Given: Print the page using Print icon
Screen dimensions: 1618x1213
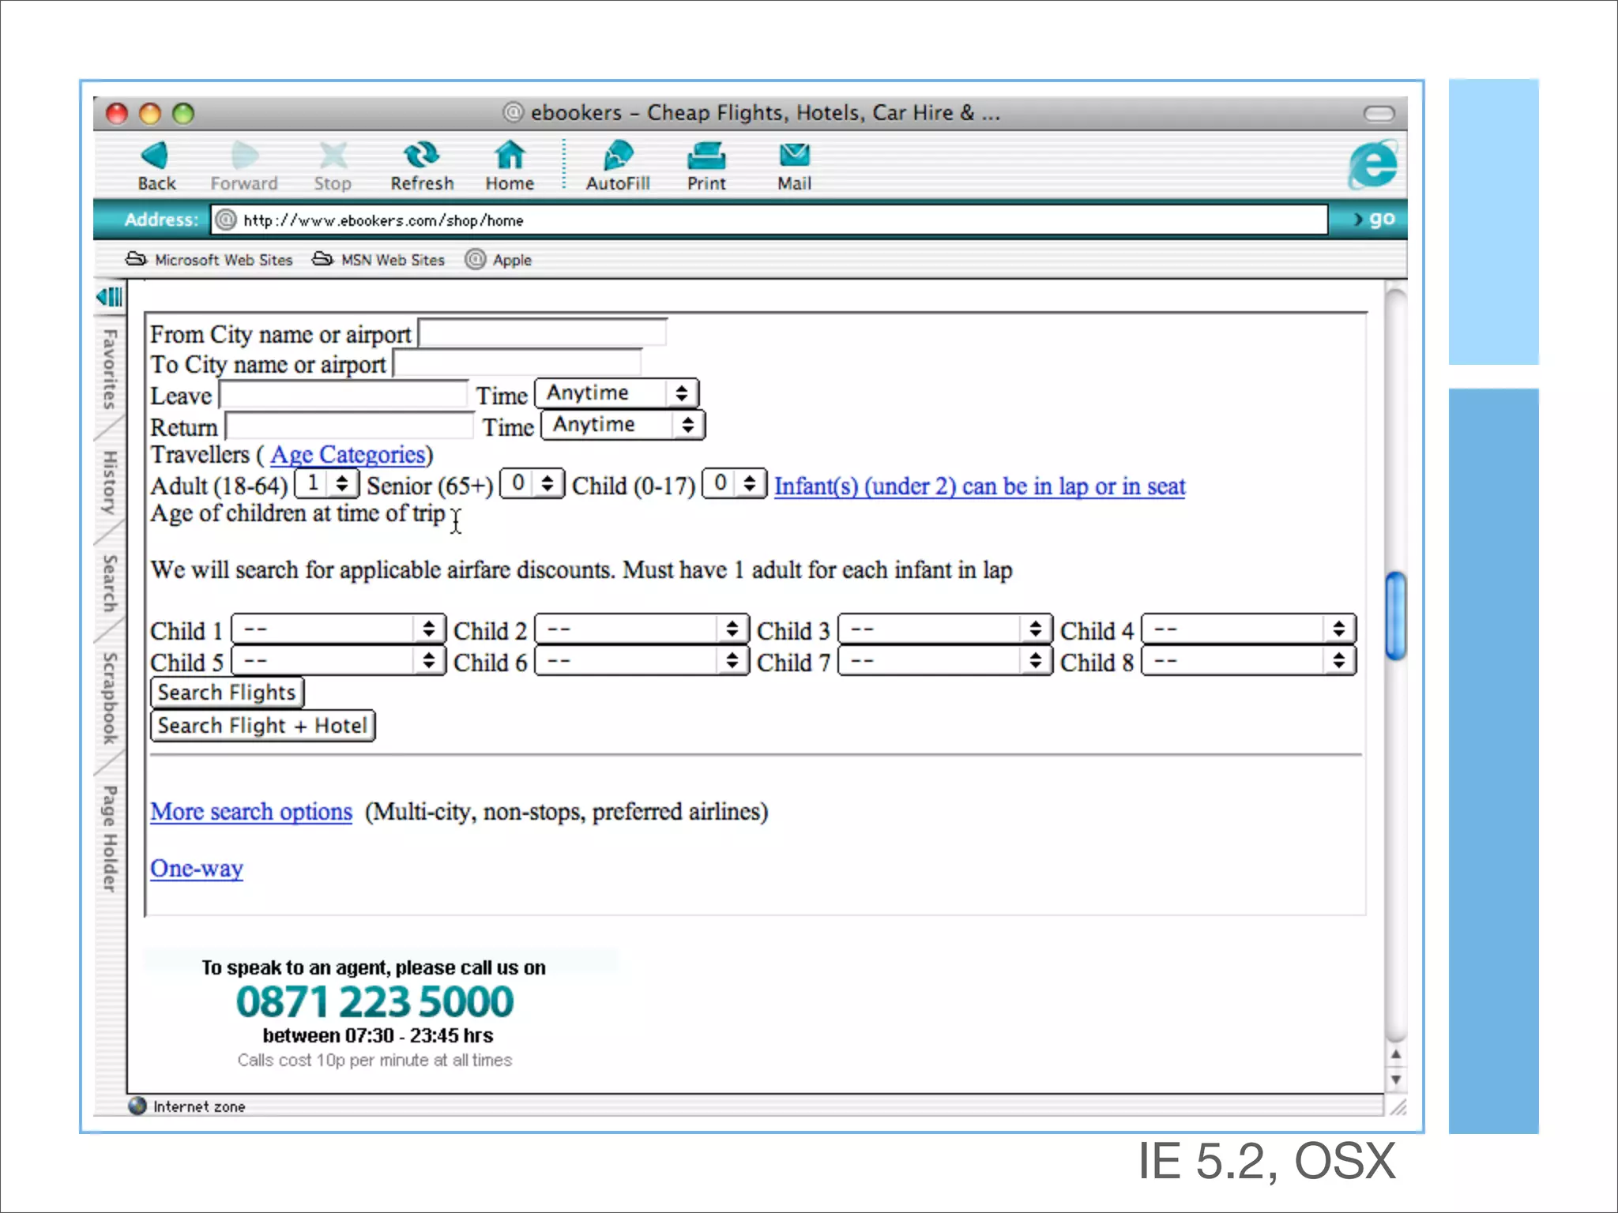Looking at the screenshot, I should point(706,156).
